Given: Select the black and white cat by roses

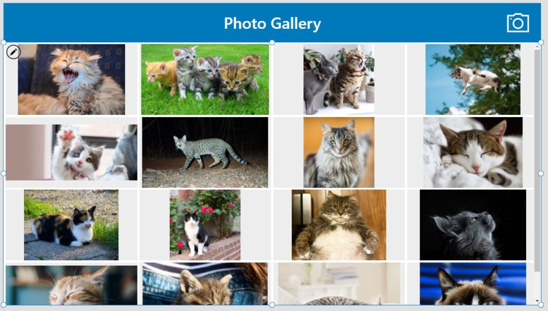Looking at the screenshot, I should pos(205,225).
